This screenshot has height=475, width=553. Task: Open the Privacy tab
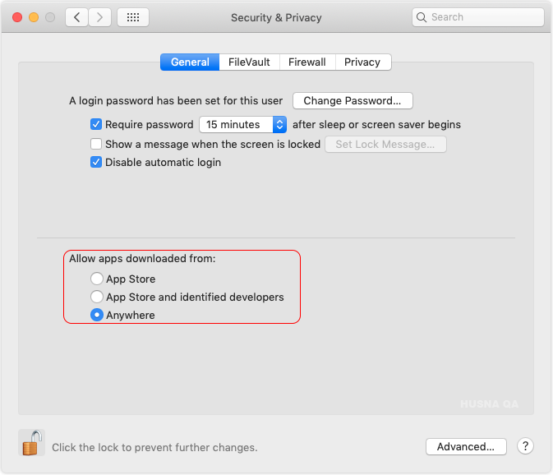362,62
